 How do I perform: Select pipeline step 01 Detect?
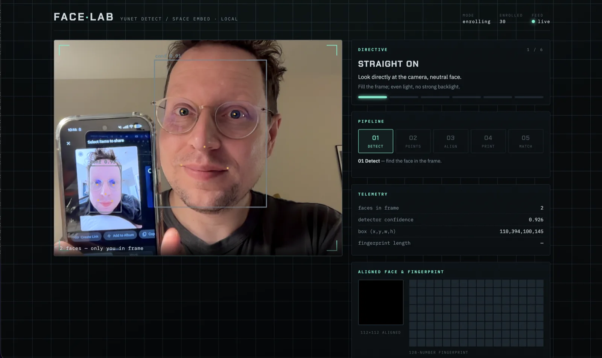pos(375,141)
